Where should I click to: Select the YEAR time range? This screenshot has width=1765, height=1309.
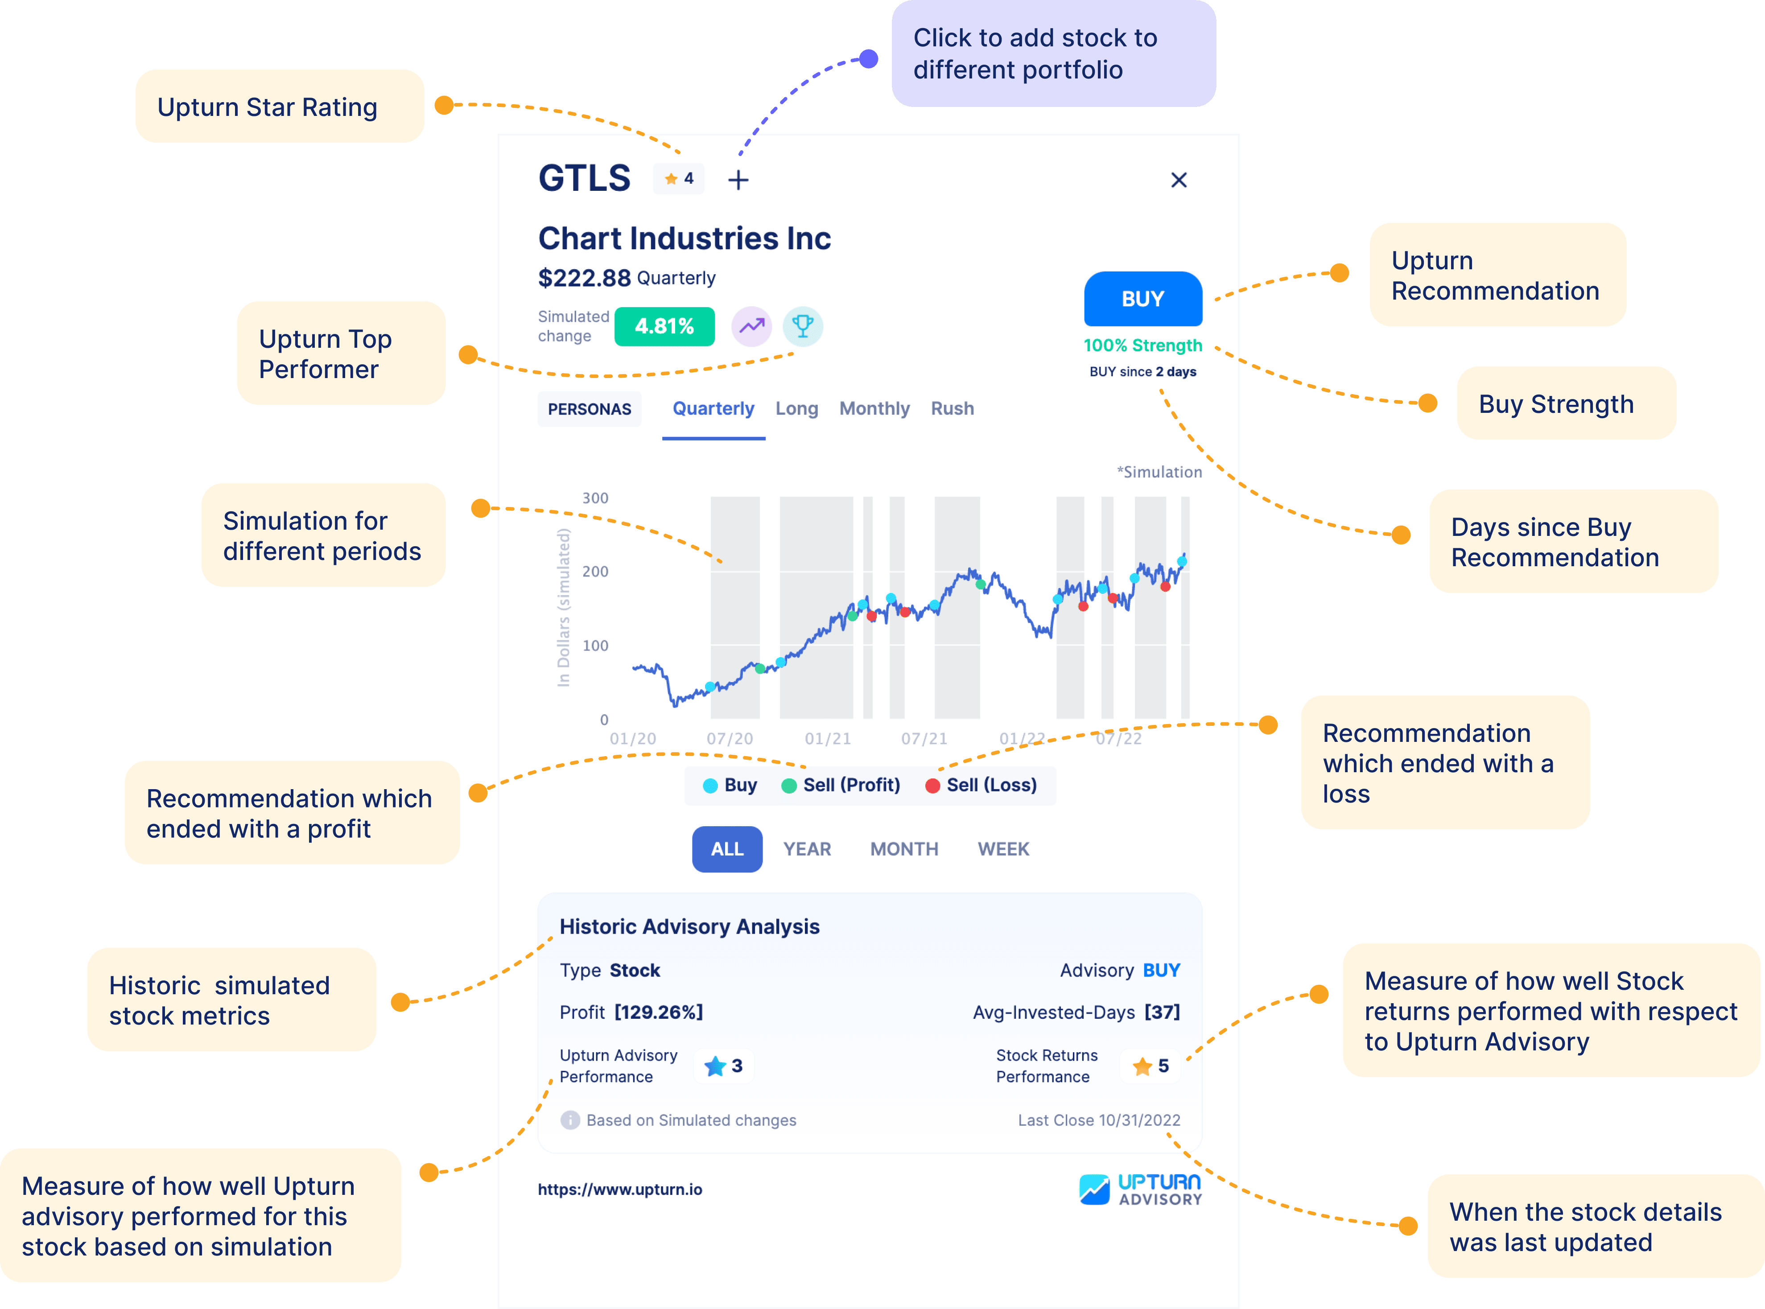[x=807, y=848]
